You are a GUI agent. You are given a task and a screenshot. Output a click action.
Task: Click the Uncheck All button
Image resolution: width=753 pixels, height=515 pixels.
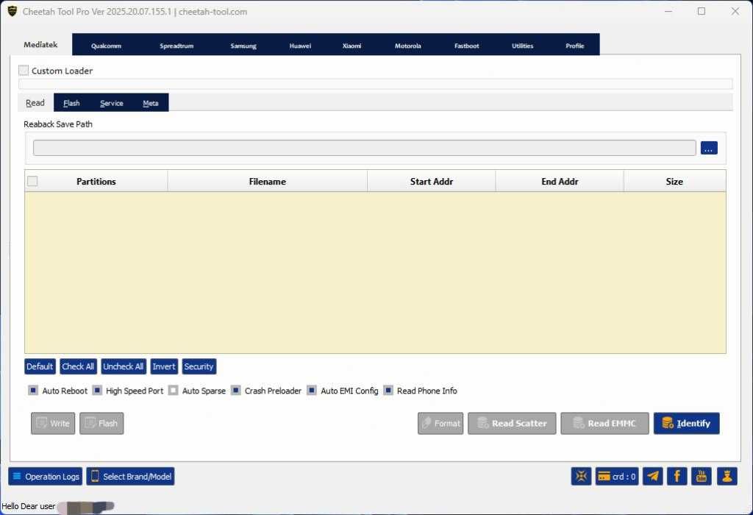click(x=124, y=366)
